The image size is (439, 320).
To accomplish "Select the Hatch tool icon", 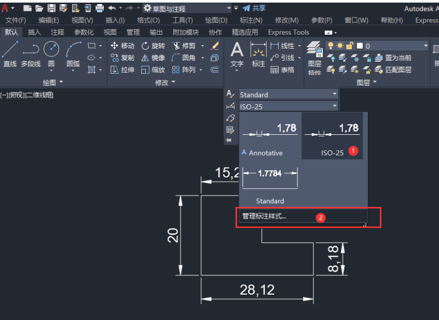I will point(91,69).
